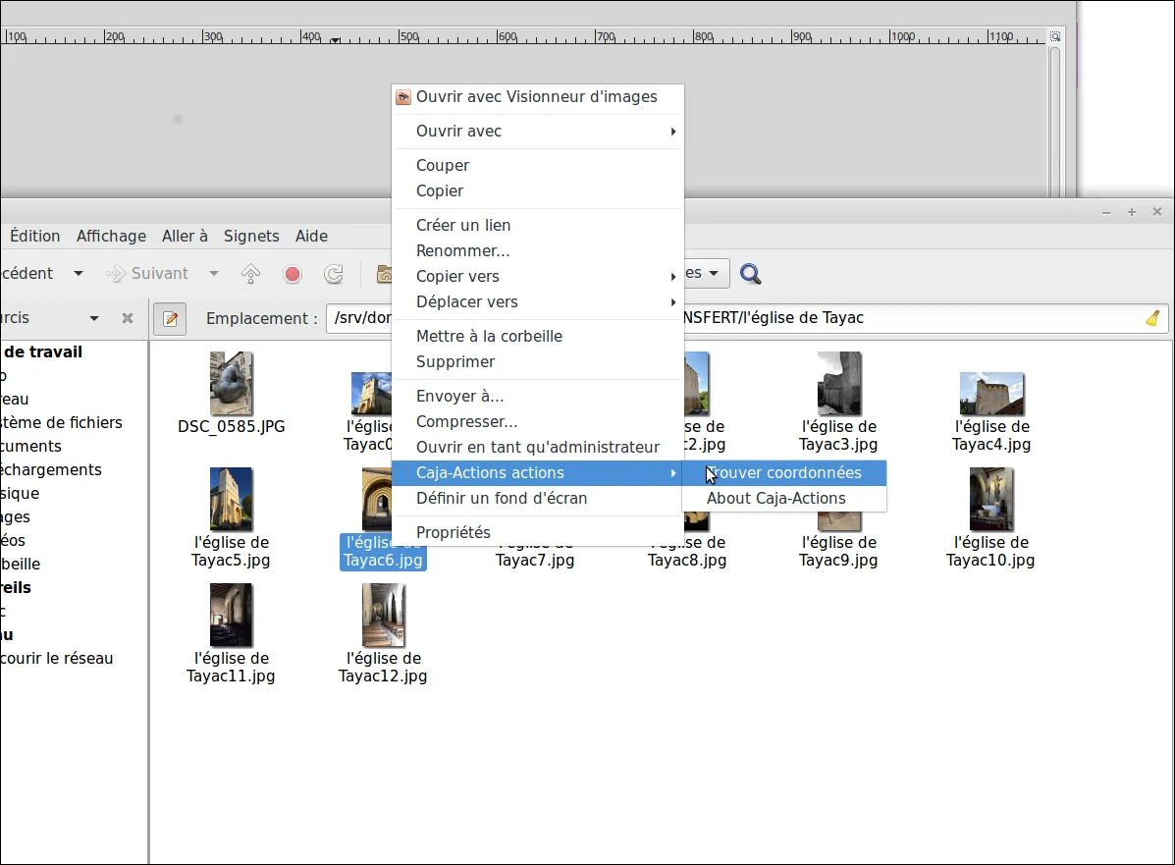Select l'église de Tayac5.jpg thumbnail

tap(231, 499)
